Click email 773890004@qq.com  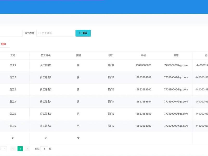click(176, 102)
